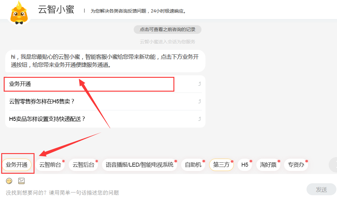337x202 pixels.
Task: Select the 云智前台 category chip
Action: click(x=50, y=165)
